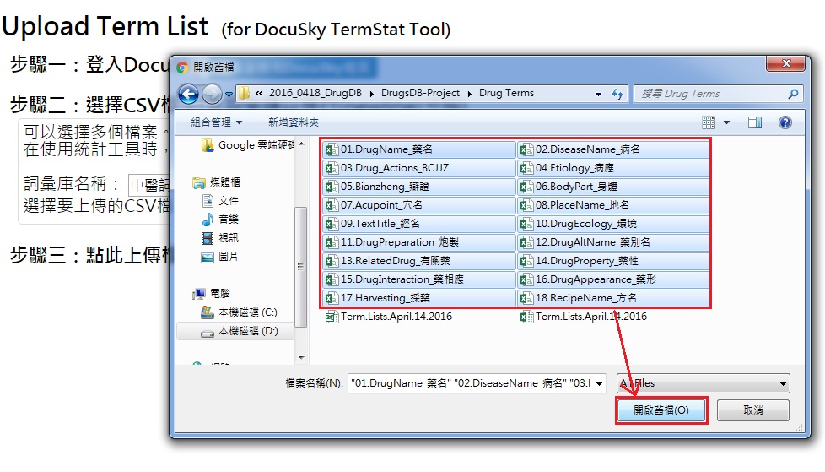Select file 14.DrugProperty_藥性
The height and width of the screenshot is (472, 825).
click(x=613, y=261)
